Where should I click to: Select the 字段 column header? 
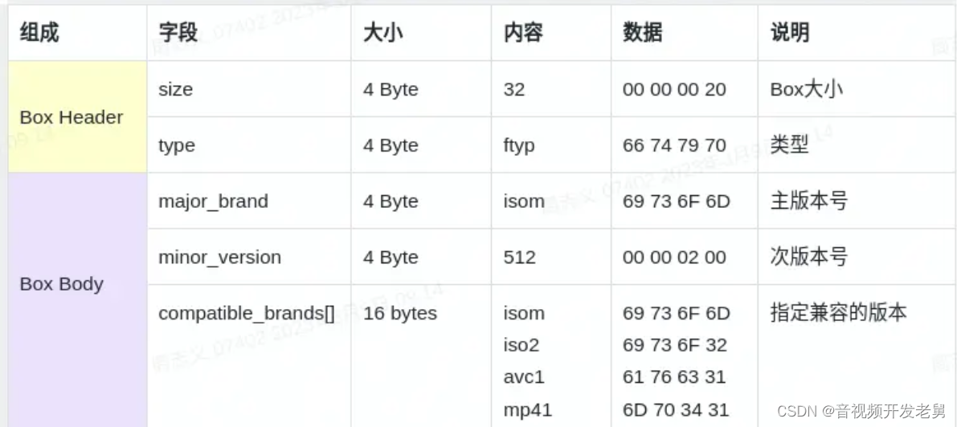pyautogui.click(x=249, y=32)
